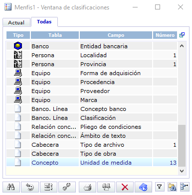Click the app icon in the title bar
This screenshot has height=195, width=192.
8,7
